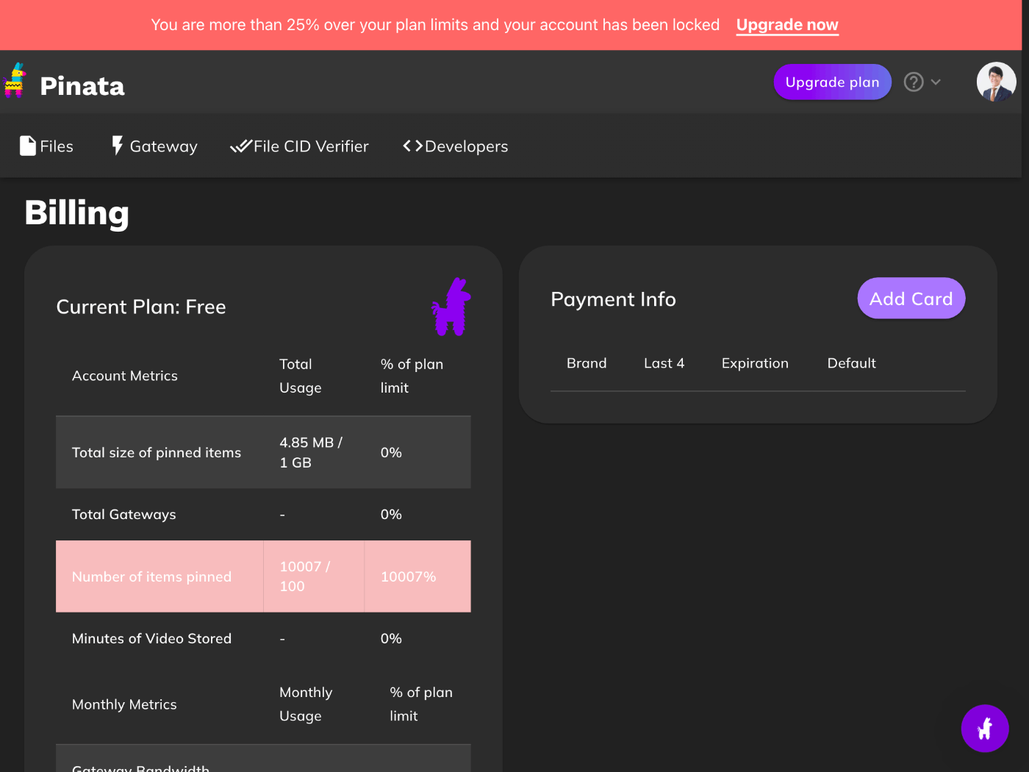Click the 'Total Usage' column header
This screenshot has width=1029, height=772.
click(x=301, y=376)
